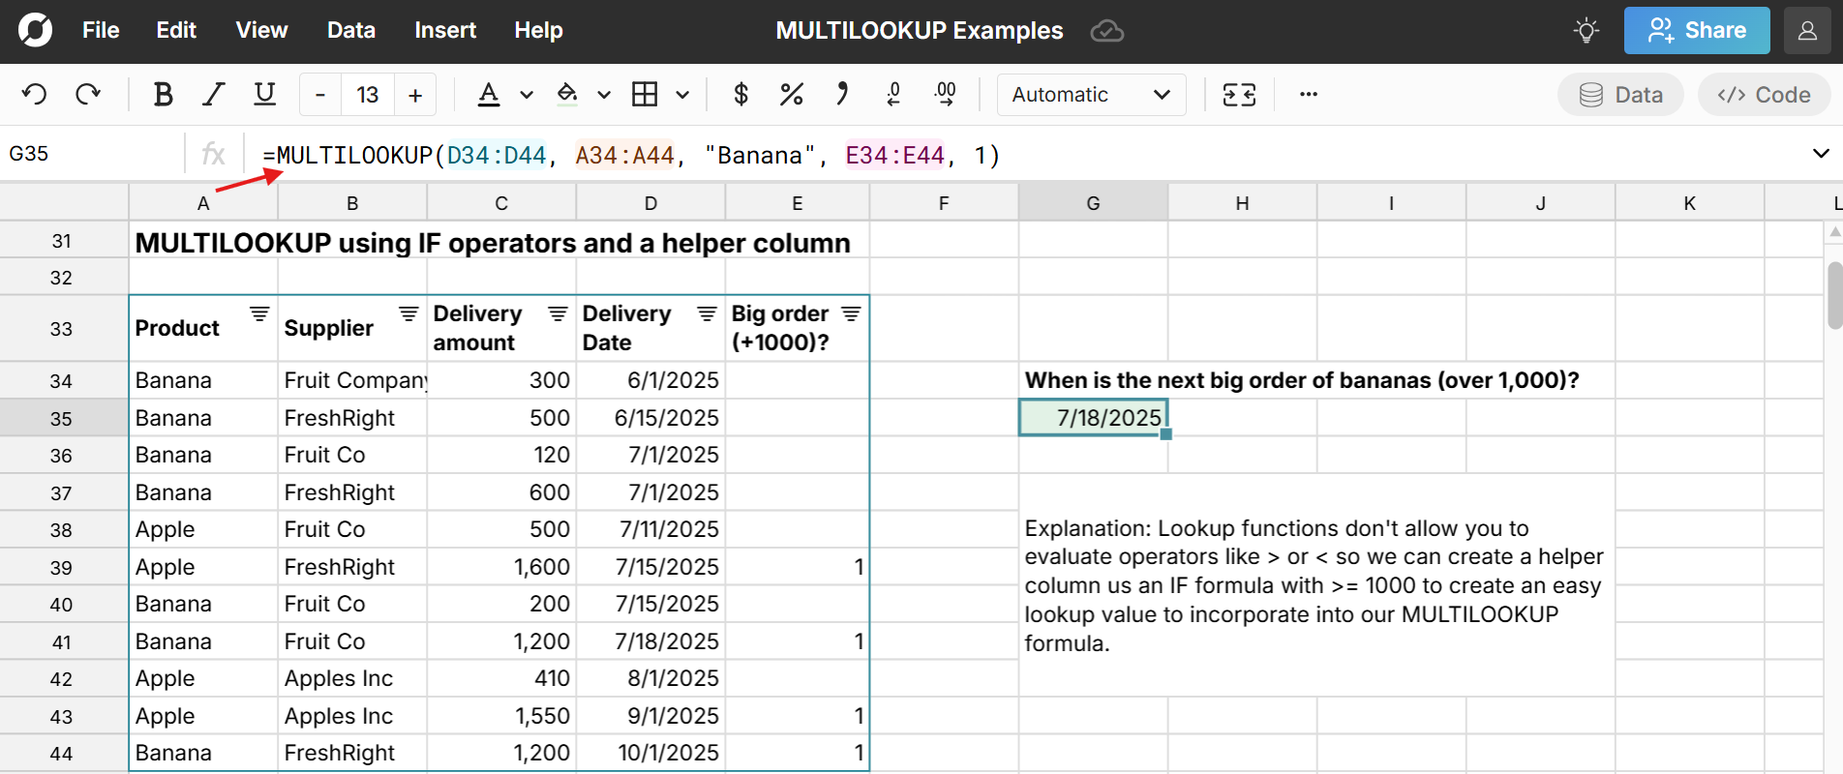
Task: Open the Insert menu
Action: point(444,31)
